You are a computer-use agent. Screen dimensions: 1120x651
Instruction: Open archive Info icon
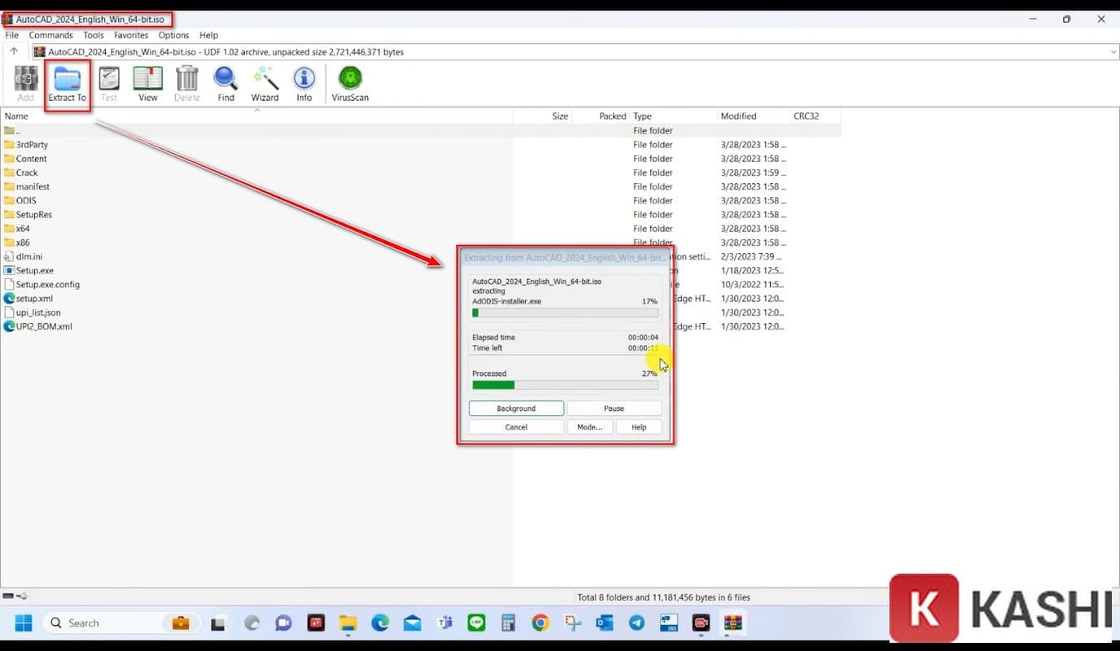pyautogui.click(x=304, y=85)
